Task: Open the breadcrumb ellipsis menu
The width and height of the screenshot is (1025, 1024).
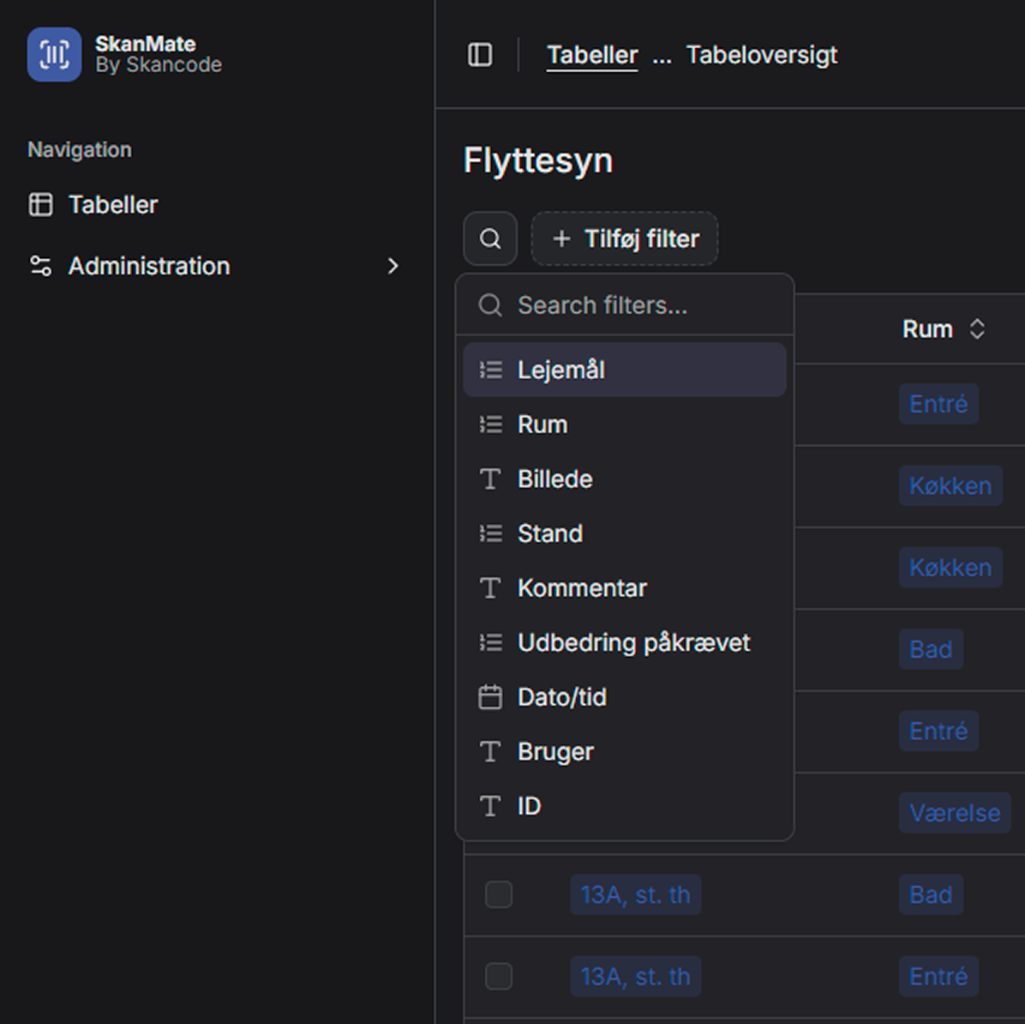Action: (x=662, y=56)
